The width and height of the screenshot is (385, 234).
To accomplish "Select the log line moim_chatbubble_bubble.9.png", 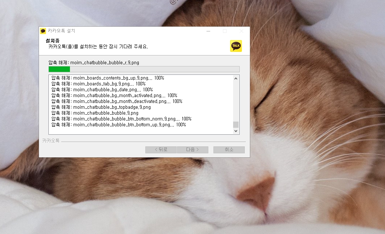I will click(95, 113).
